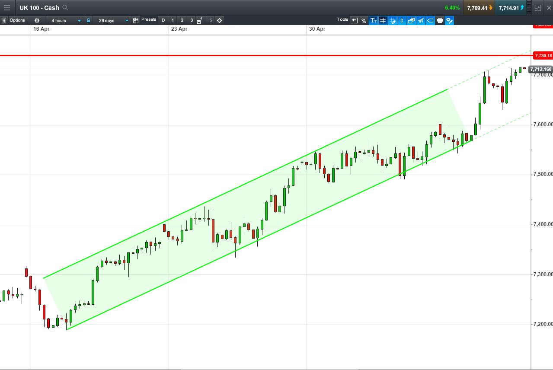Pop out the chart window
Image resolution: width=553 pixels, height=370 pixels.
538,8
